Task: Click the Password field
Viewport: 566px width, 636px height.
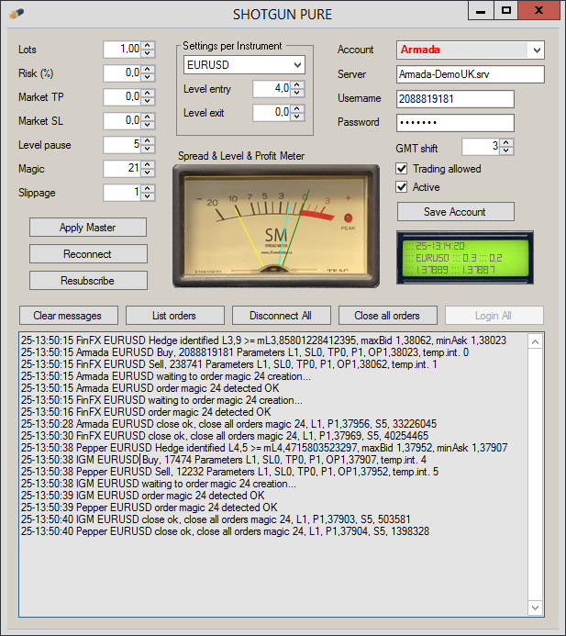Action: [455, 123]
